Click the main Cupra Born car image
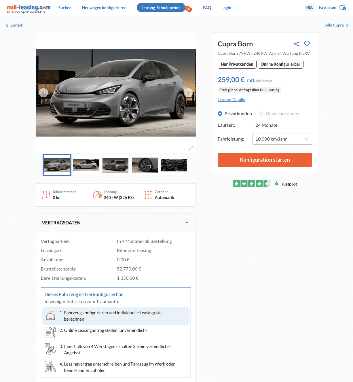 116,93
